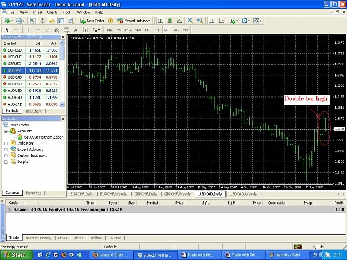The image size is (347, 260).
Task: Expand the Scripts tree node
Action: (x=6, y=162)
